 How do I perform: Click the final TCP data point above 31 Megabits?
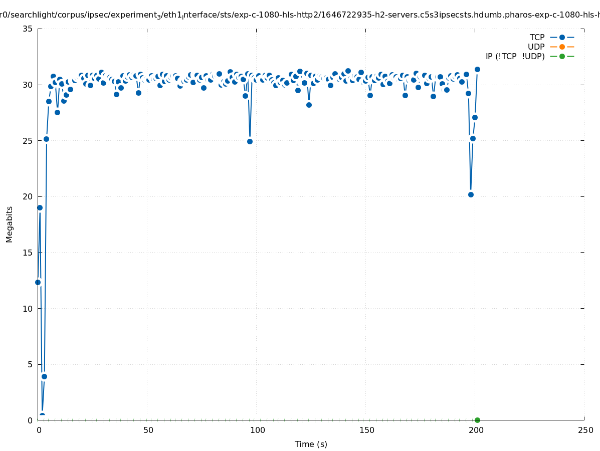pyautogui.click(x=477, y=69)
